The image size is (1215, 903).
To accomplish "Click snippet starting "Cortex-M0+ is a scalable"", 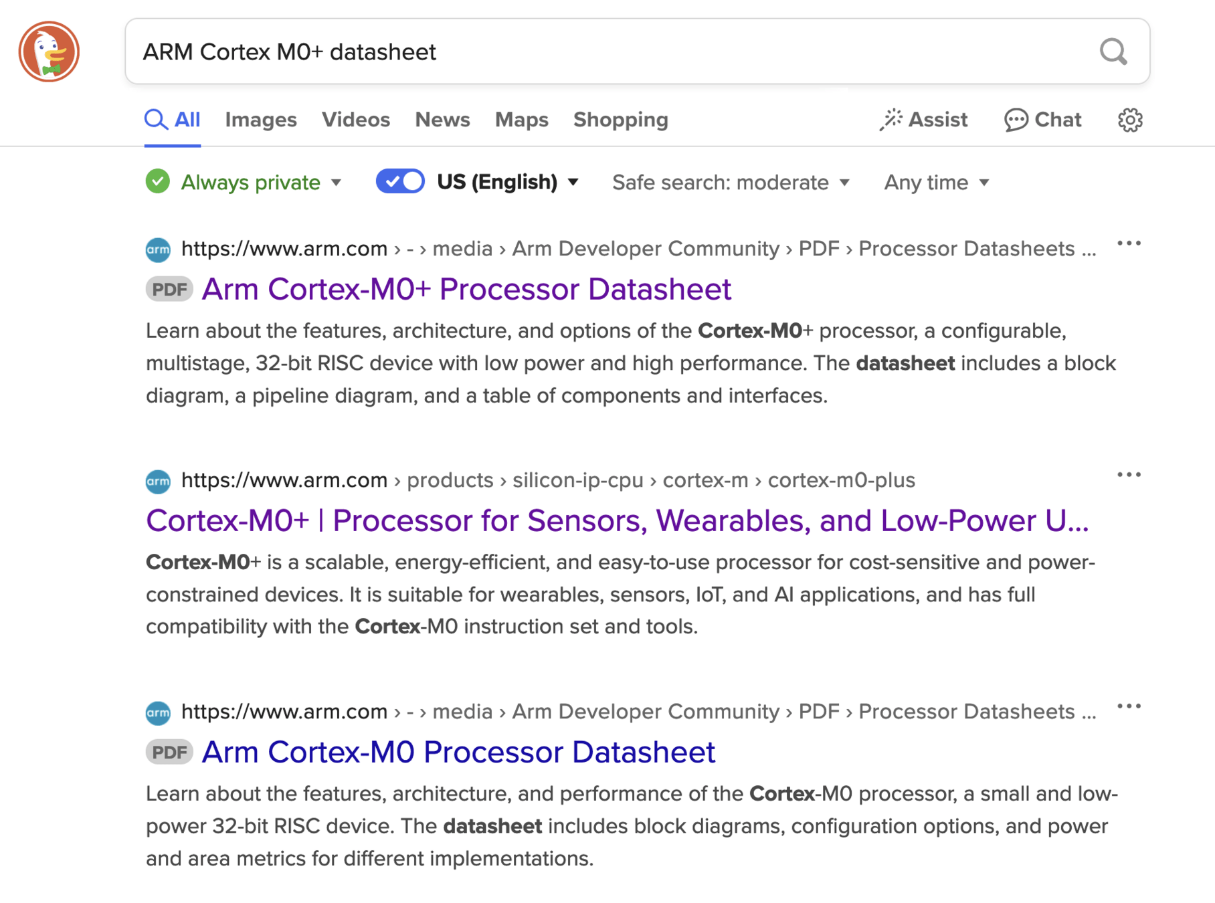I will click(621, 595).
